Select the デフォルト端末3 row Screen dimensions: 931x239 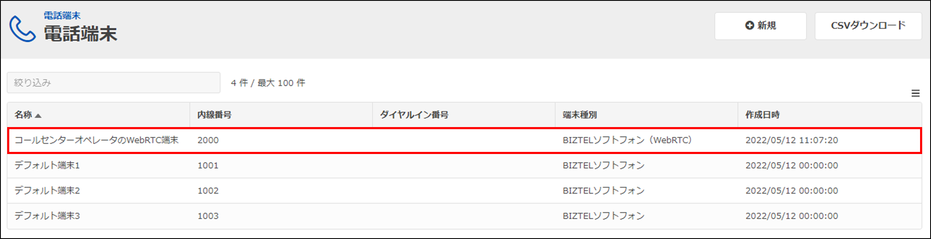47,216
